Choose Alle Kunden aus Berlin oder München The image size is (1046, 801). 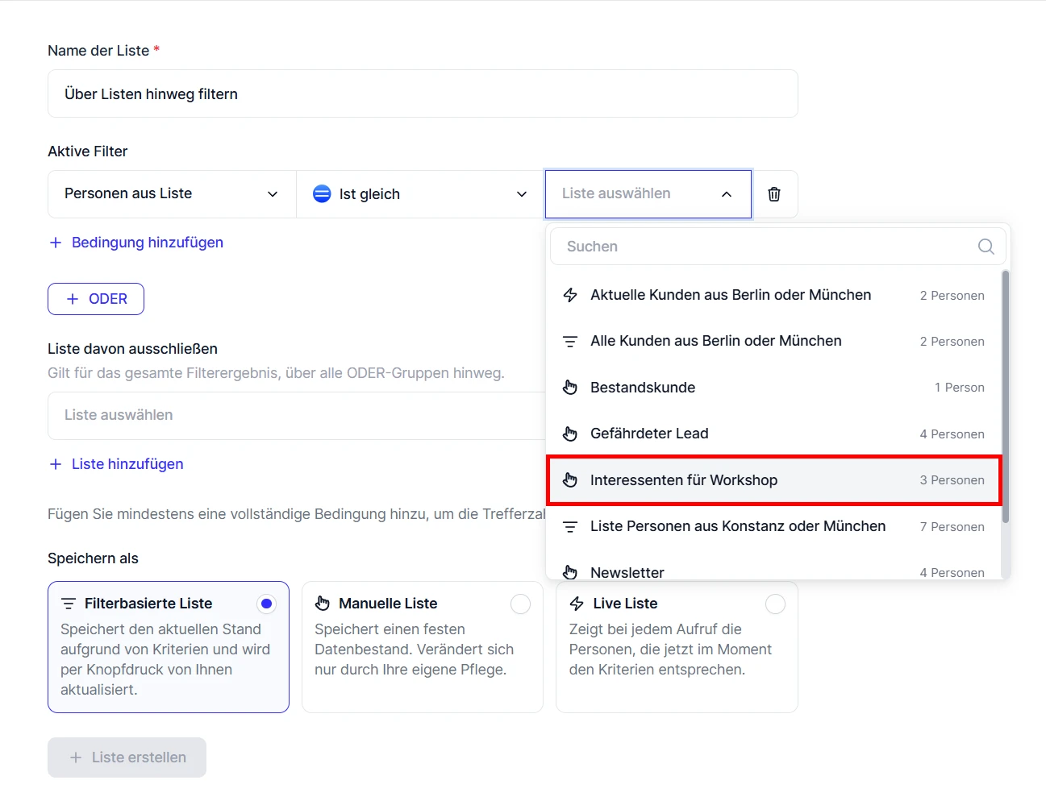click(x=774, y=342)
